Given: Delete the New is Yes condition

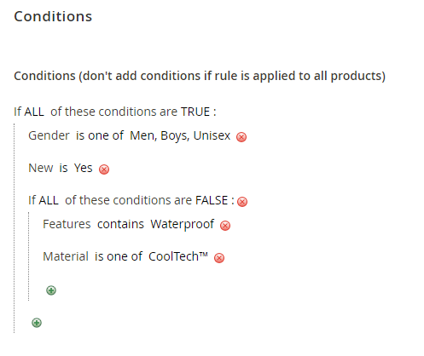Looking at the screenshot, I should click(x=104, y=169).
